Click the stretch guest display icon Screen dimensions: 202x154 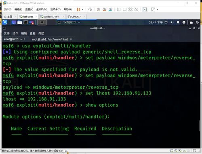[153, 9]
